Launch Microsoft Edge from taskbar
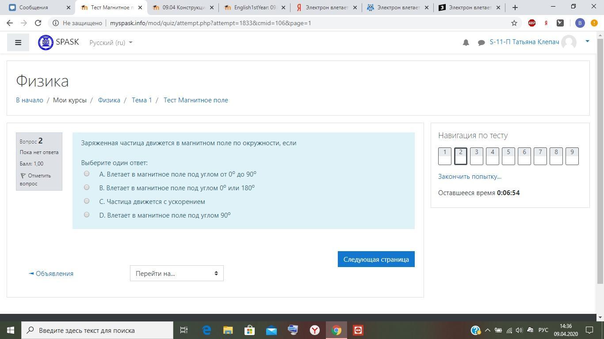The image size is (604, 339). pyautogui.click(x=206, y=330)
